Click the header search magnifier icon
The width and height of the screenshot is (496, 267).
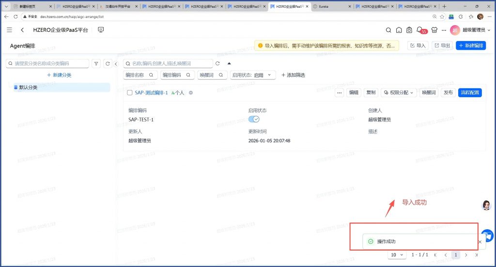pos(388,30)
